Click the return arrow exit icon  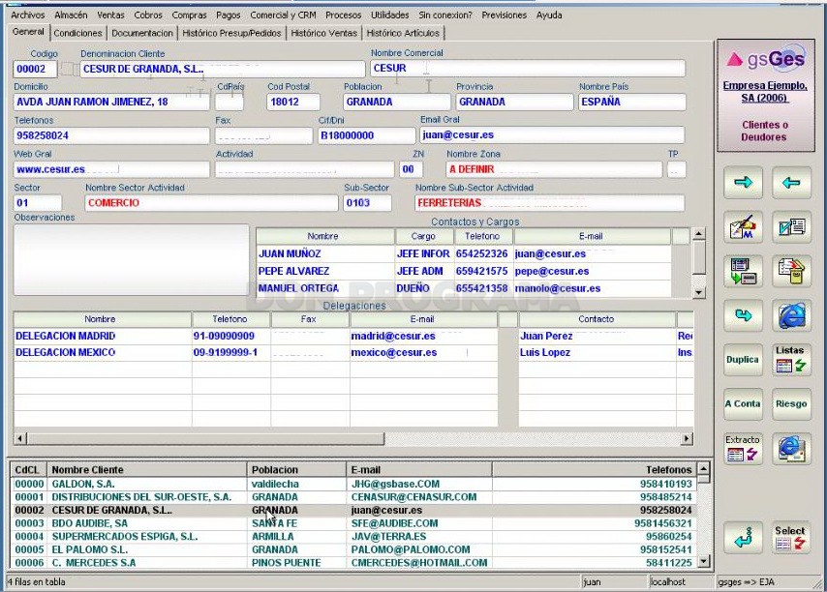point(743,538)
